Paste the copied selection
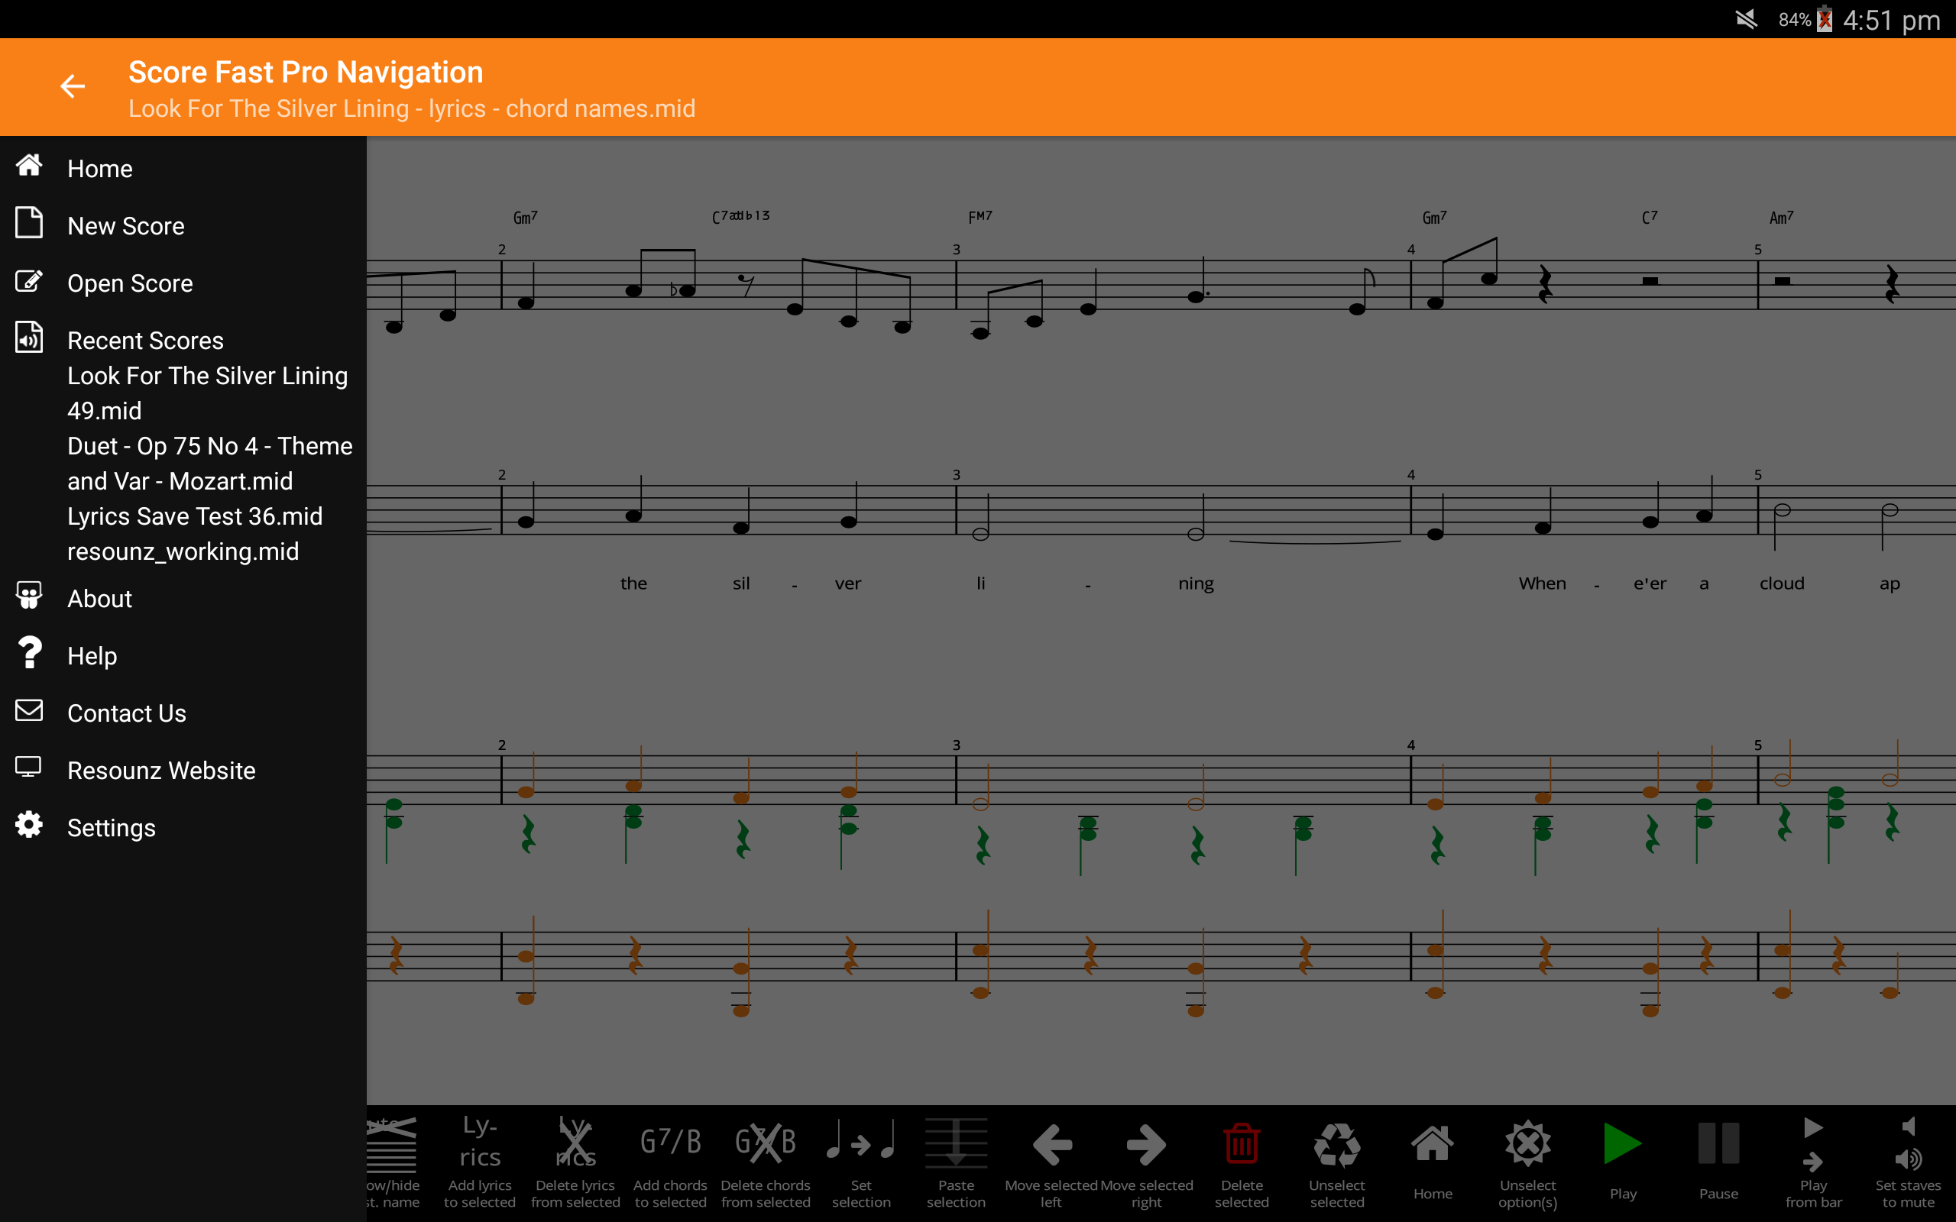 coord(957,1160)
